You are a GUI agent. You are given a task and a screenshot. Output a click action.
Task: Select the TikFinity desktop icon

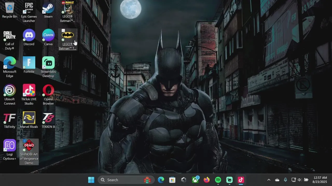pos(10,120)
